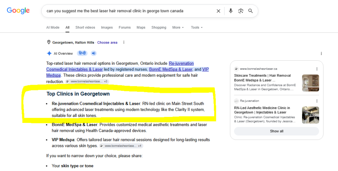Open options for the Re-juvenation source card
Image resolution: width=338 pixels, height=171 pixels.
pos(317,101)
